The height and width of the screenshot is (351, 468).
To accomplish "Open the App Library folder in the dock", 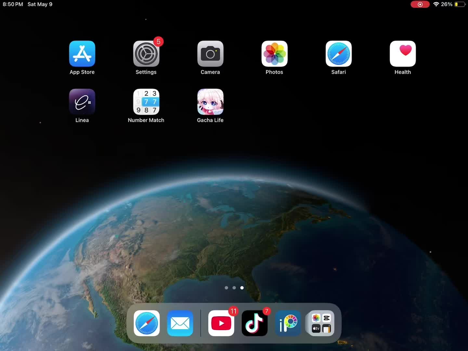I will pos(321,323).
